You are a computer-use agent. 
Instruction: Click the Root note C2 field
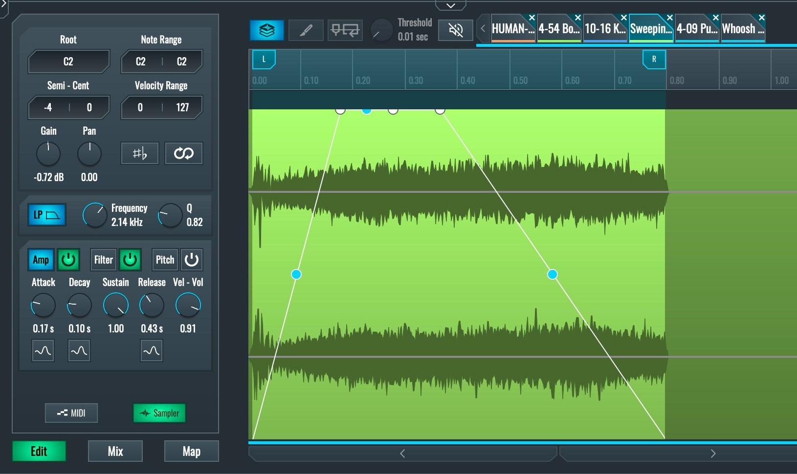(68, 62)
